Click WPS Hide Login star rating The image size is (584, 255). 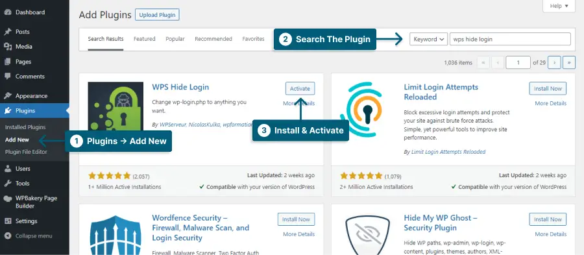(x=109, y=176)
